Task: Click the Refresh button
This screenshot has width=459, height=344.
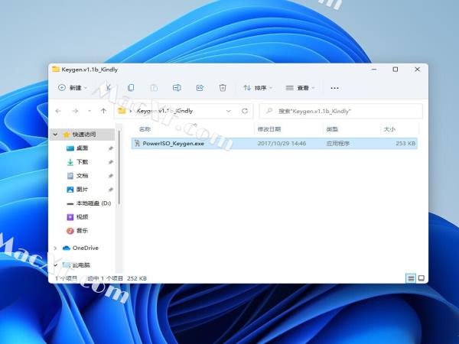Action: click(x=245, y=111)
